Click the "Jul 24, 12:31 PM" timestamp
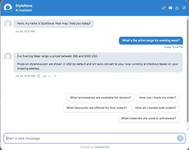 (x=25, y=31)
